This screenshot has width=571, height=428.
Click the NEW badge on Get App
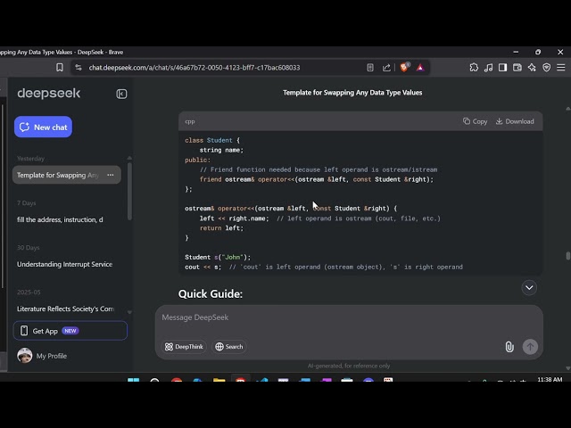point(70,331)
